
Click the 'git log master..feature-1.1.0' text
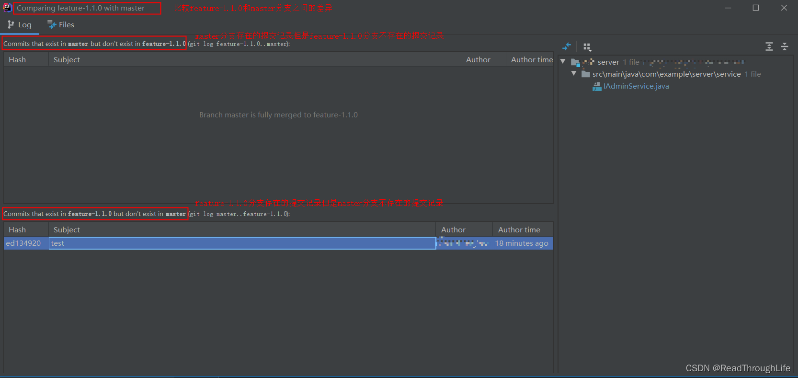tap(239, 214)
